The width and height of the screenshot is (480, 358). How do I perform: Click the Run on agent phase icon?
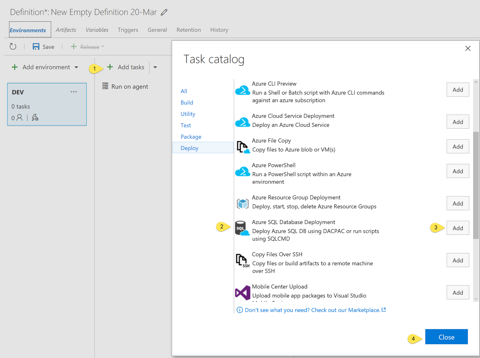(x=105, y=86)
